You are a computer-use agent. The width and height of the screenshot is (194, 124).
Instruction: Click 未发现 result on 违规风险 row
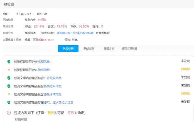185,61
